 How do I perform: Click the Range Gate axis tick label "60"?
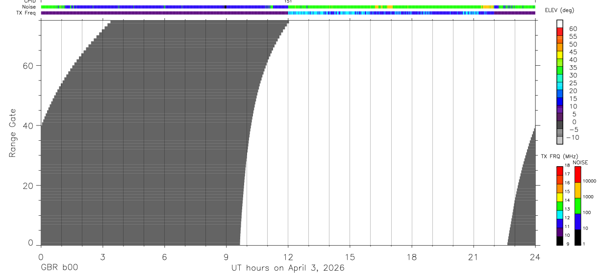[28, 66]
